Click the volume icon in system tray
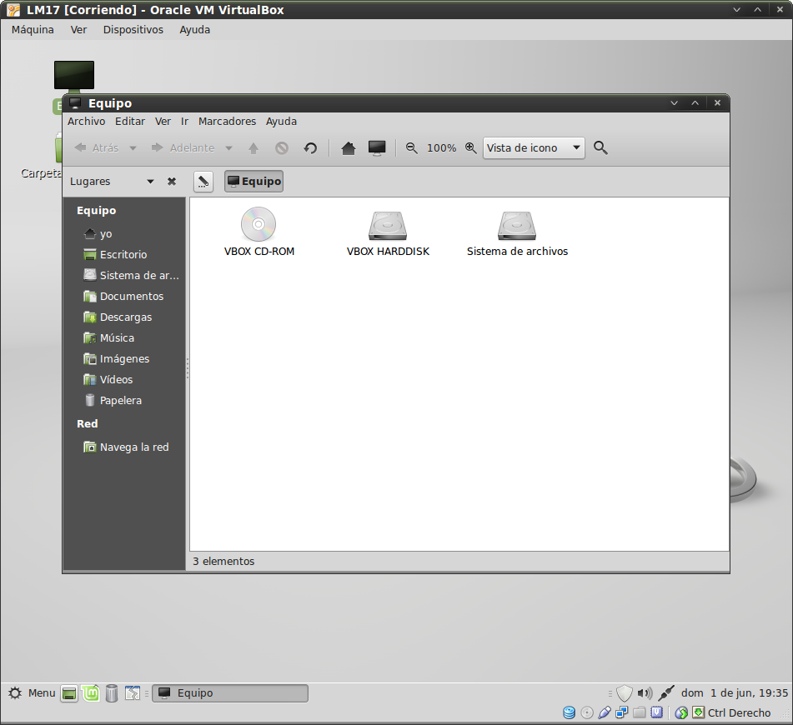Viewport: 793px width, 725px height. click(644, 693)
